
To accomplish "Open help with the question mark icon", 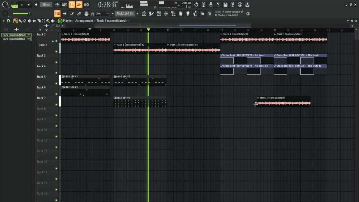I will [x=218, y=4].
